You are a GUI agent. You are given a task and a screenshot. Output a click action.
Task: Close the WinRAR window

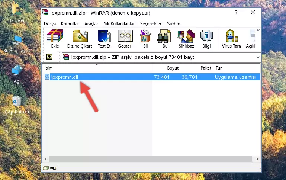(253, 12)
